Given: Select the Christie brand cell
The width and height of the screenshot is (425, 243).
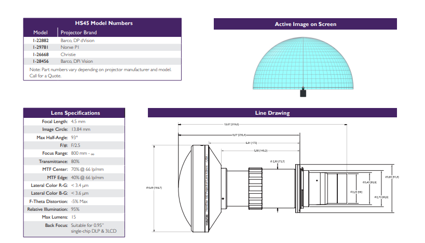Looking at the screenshot, I should (x=68, y=55).
